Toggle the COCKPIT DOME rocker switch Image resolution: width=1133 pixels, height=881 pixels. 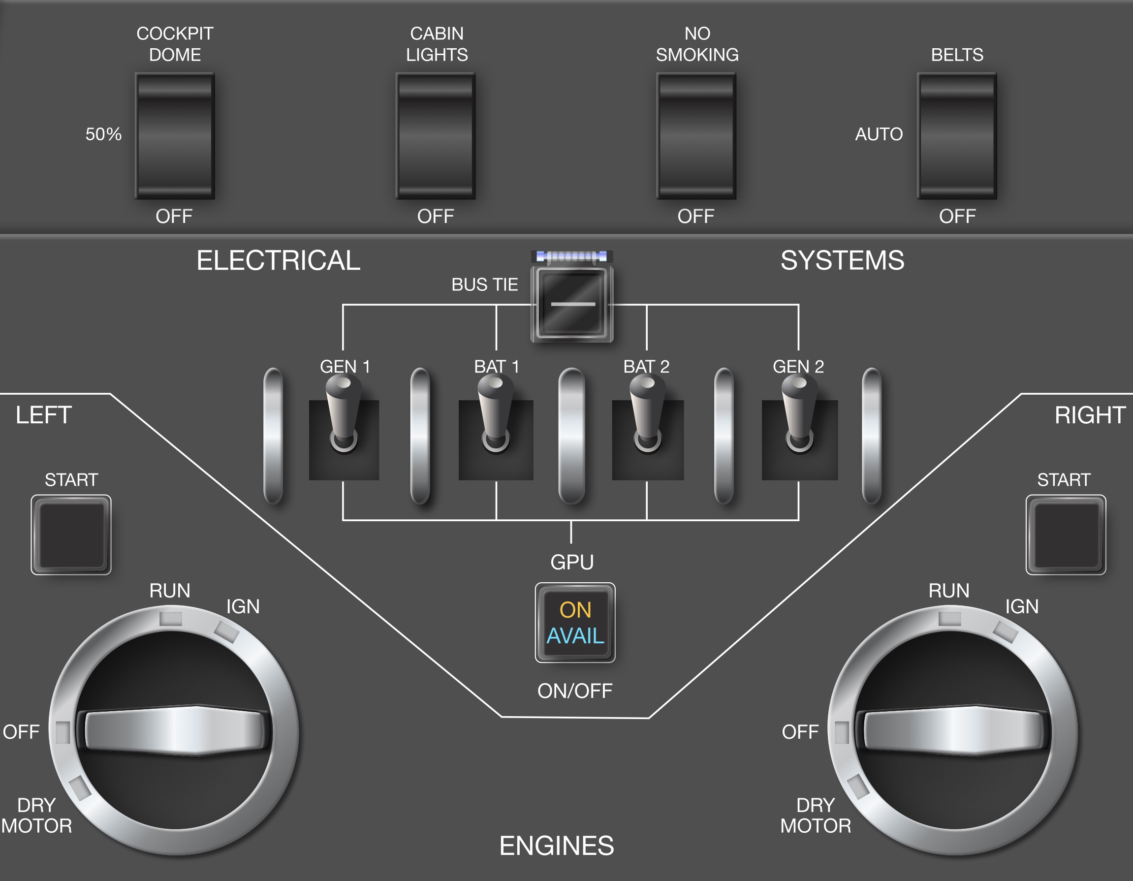[175, 136]
